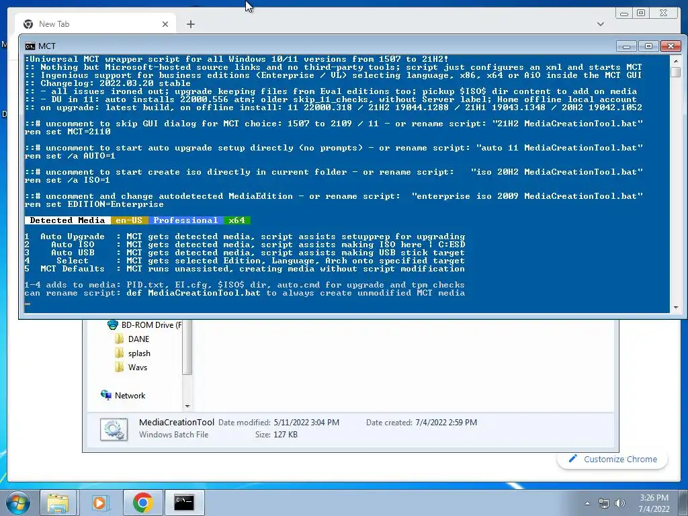Click the MCT console scrollbar thumb
This screenshot has width=688, height=516.
pos(676,72)
